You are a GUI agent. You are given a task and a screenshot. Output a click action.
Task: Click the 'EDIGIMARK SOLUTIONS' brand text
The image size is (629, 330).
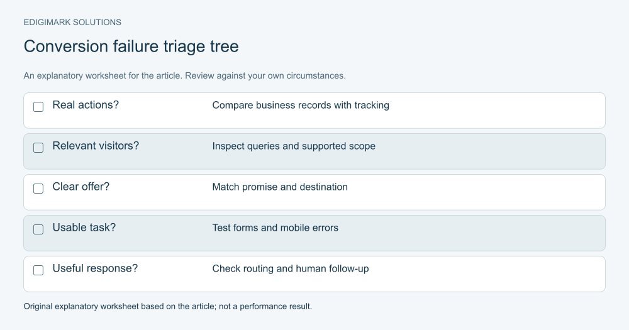point(72,23)
